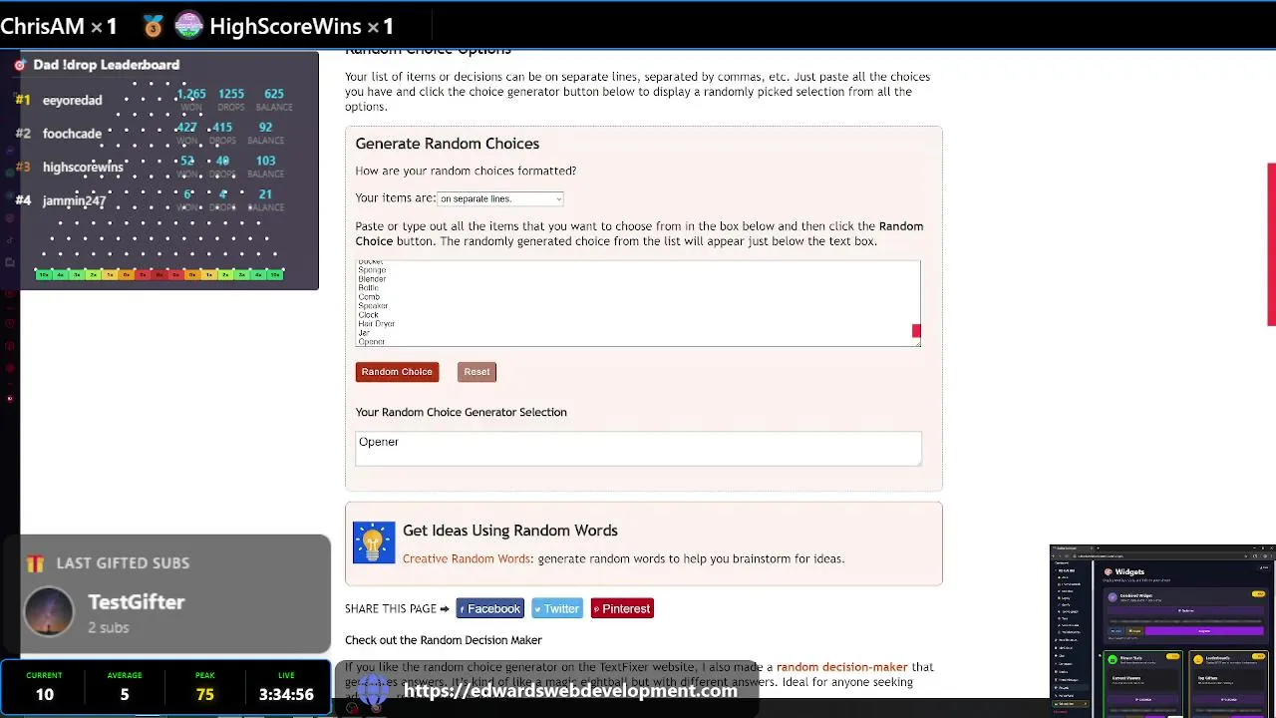The width and height of the screenshot is (1276, 718).
Task: Click the Combined Widget purple icon in small window
Action: coord(1113,597)
